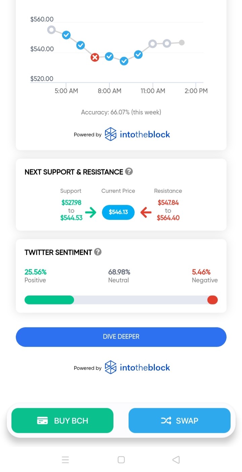Image resolution: width=242 pixels, height=472 pixels.
Task: Tap the Android back triangle icon
Action: tap(176, 459)
